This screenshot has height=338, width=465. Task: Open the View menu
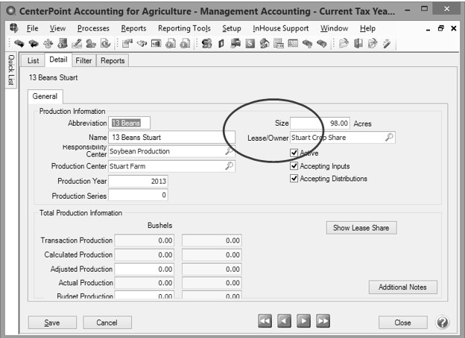pyautogui.click(x=57, y=28)
